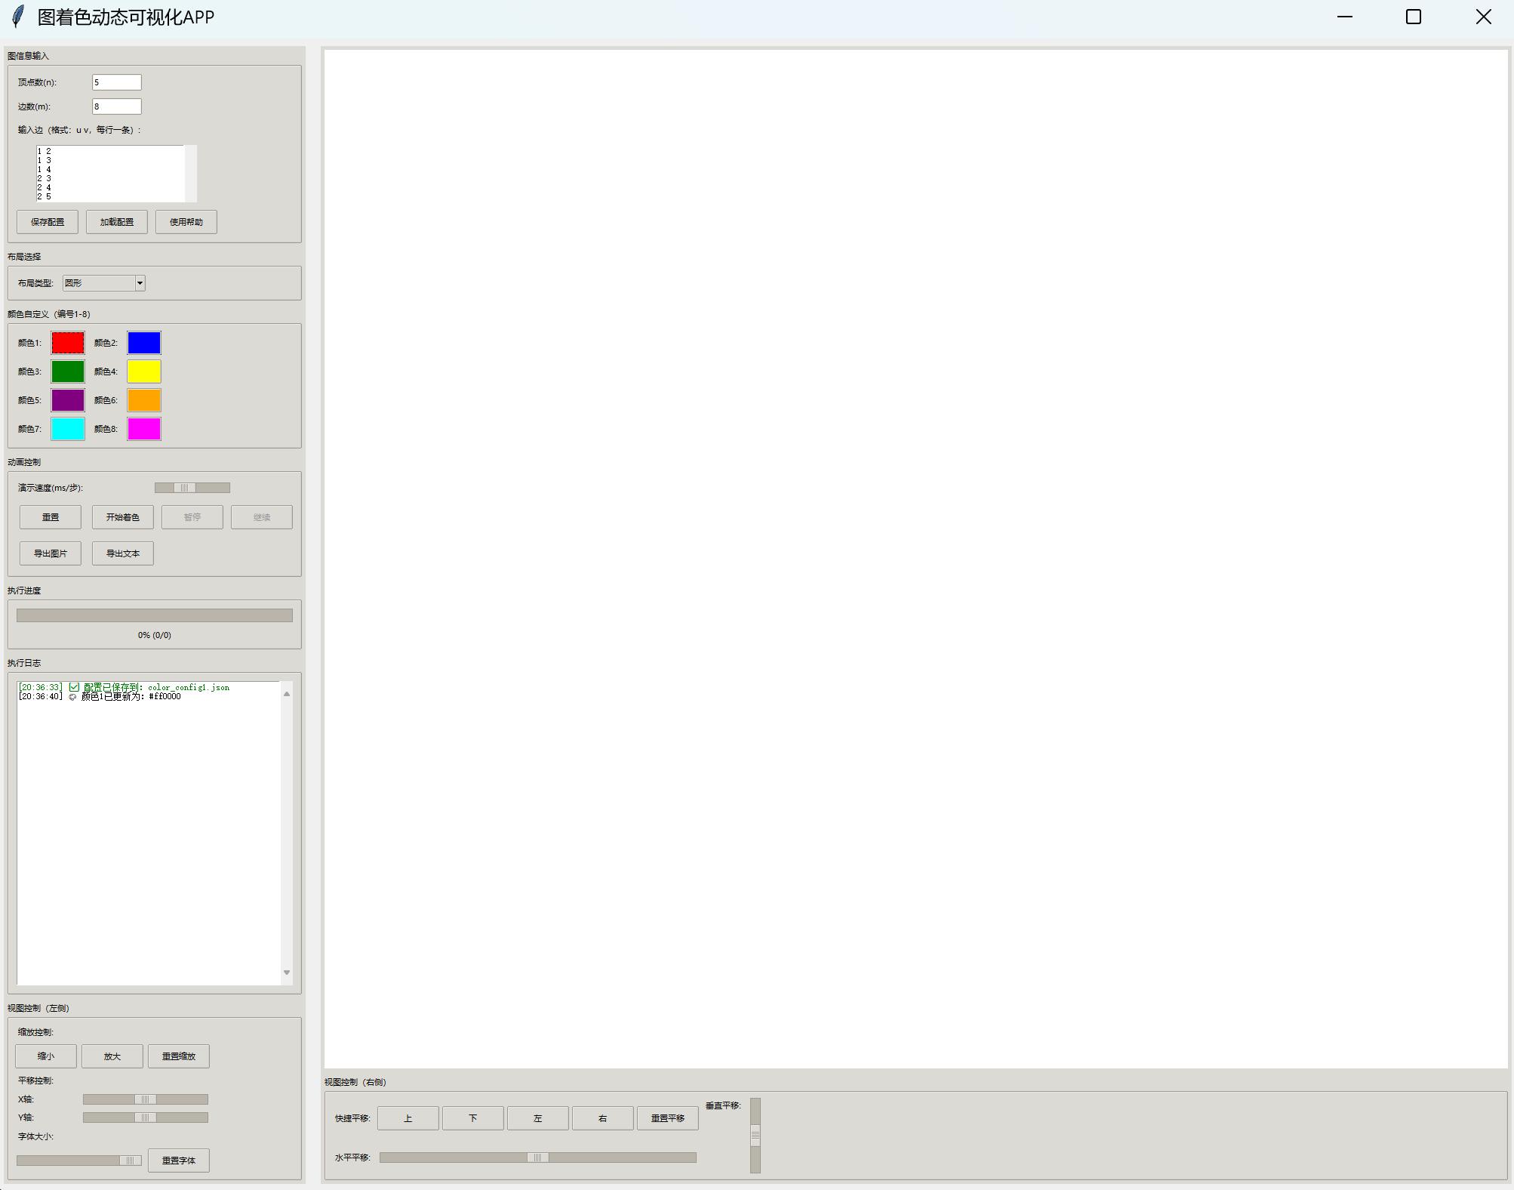1514x1190 pixels.
Task: Export text via 导出文本
Action: pyautogui.click(x=123, y=553)
